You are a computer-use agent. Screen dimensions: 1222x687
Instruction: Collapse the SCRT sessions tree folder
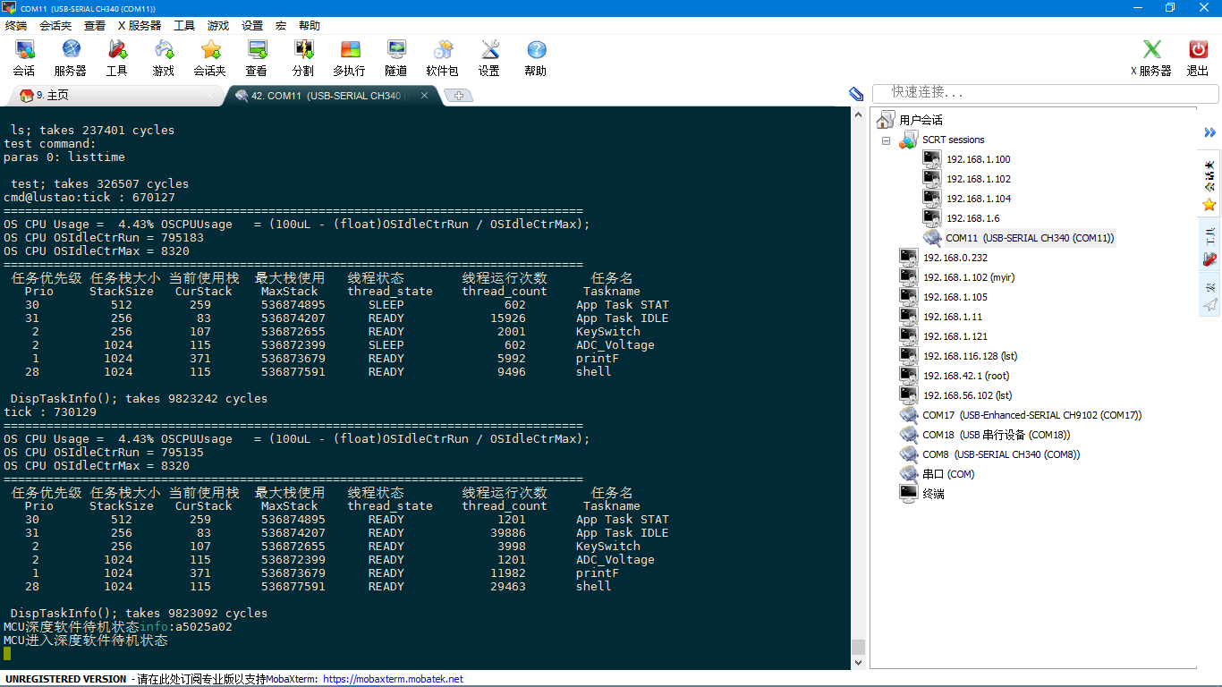[886, 140]
